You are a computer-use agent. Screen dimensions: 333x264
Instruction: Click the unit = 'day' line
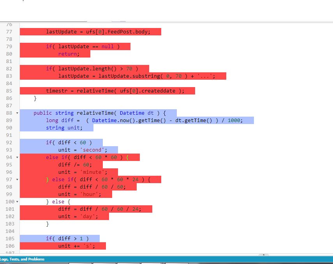(78, 217)
